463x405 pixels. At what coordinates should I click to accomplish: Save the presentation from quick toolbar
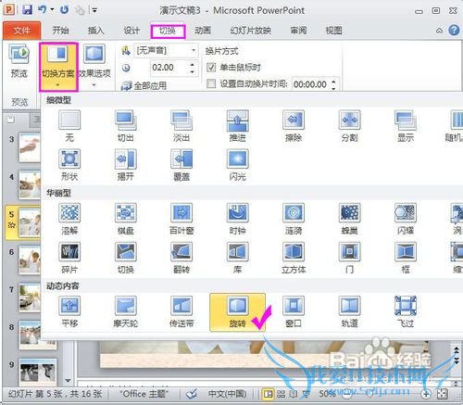click(x=28, y=10)
